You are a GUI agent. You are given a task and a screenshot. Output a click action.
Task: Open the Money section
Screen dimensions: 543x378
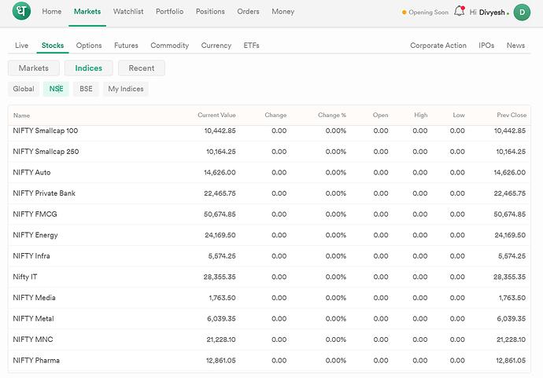pyautogui.click(x=283, y=12)
